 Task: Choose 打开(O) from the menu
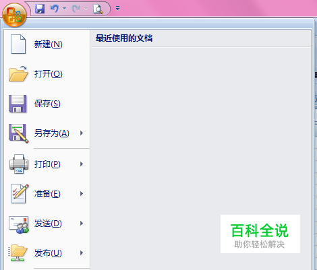(x=48, y=74)
